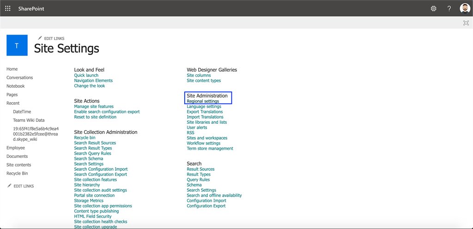Open Sites and workspaces
473x229 pixels.
(x=207, y=138)
